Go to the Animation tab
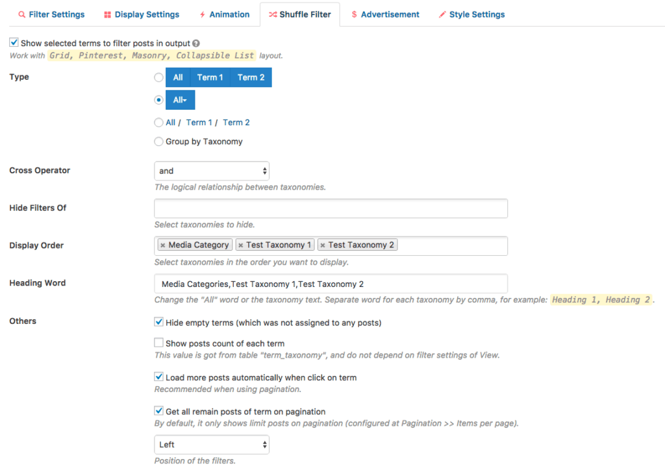Image resolution: width=665 pixels, height=470 pixels. click(x=224, y=14)
